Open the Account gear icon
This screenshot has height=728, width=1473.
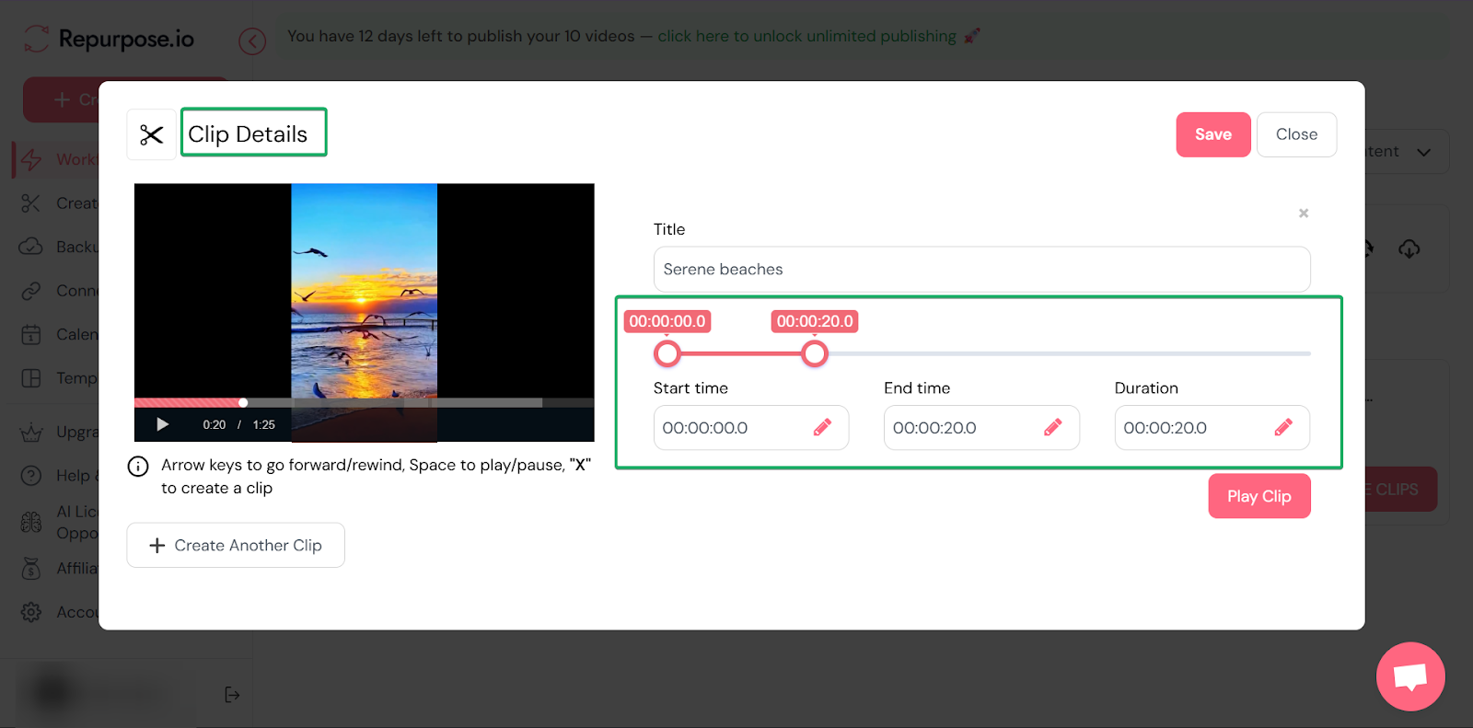coord(31,612)
